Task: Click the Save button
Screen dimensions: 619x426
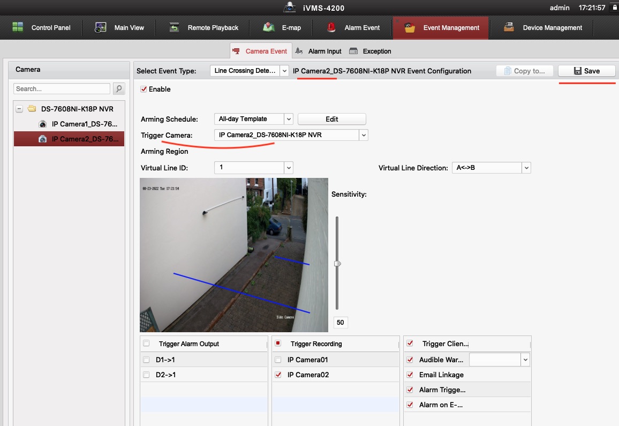Action: 586,71
